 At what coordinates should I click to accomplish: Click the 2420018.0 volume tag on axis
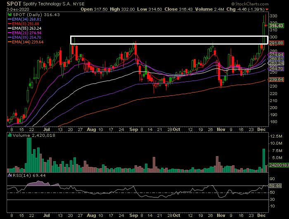(x=279, y=165)
